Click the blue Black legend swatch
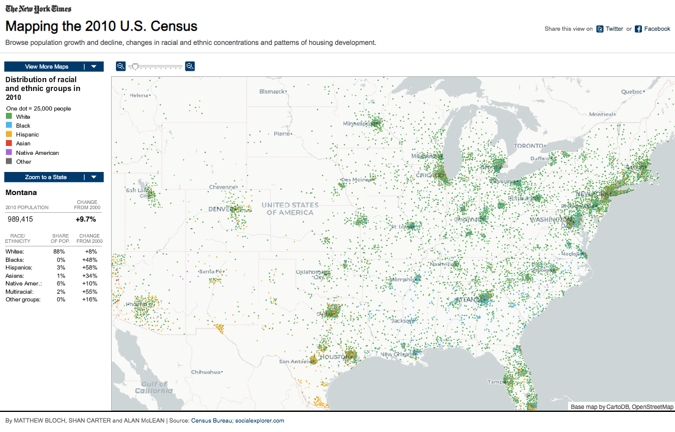 (x=9, y=126)
